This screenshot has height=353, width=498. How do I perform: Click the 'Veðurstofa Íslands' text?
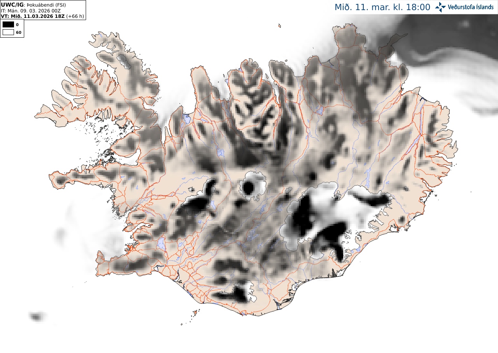pos(471,7)
